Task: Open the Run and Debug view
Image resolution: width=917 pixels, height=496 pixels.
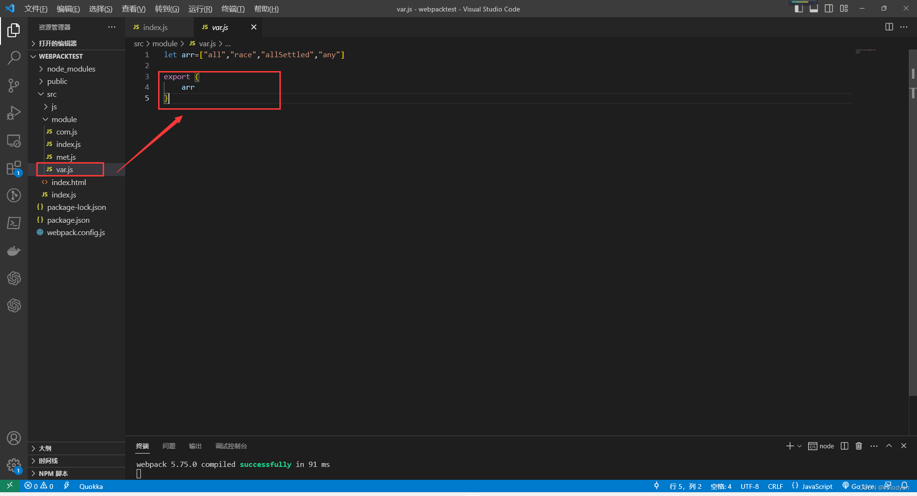Action: (x=14, y=113)
